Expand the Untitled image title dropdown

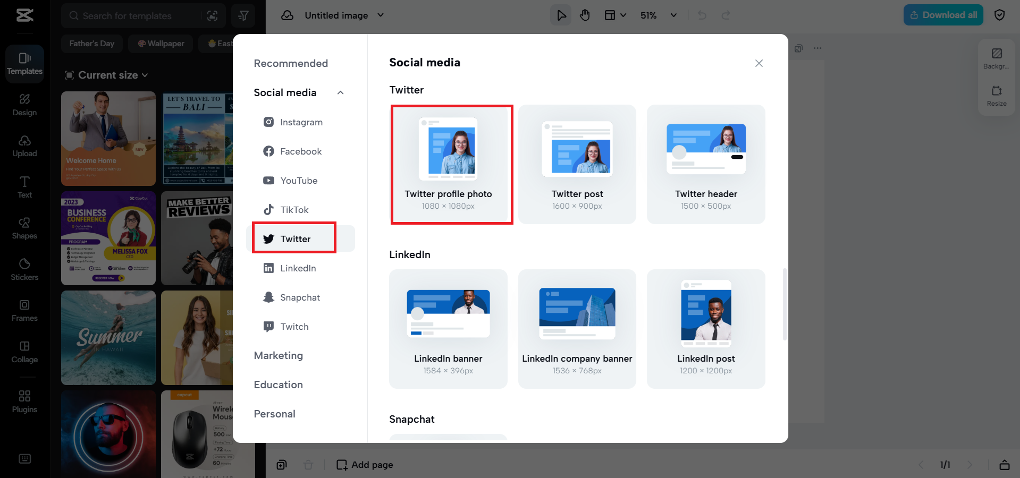pos(381,15)
